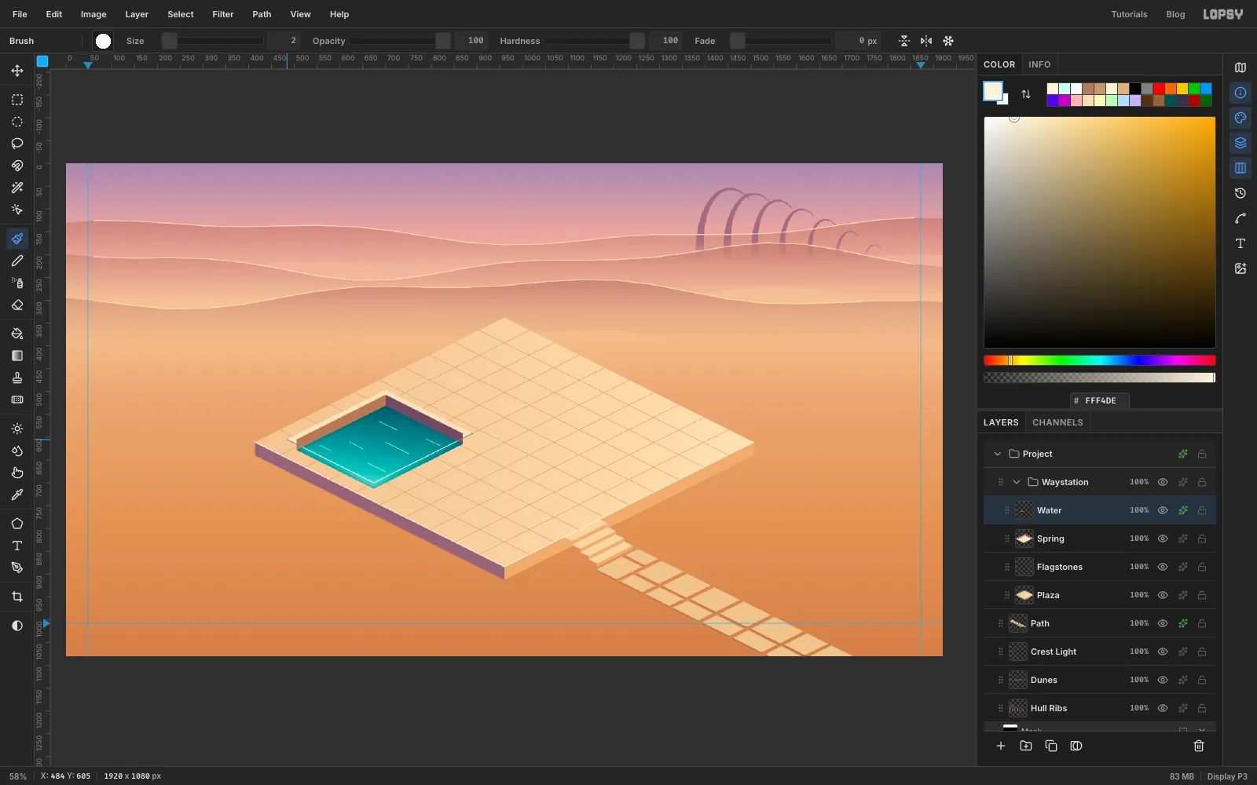Open the Tutorials link
Viewport: 1257px width, 785px height.
click(x=1129, y=14)
